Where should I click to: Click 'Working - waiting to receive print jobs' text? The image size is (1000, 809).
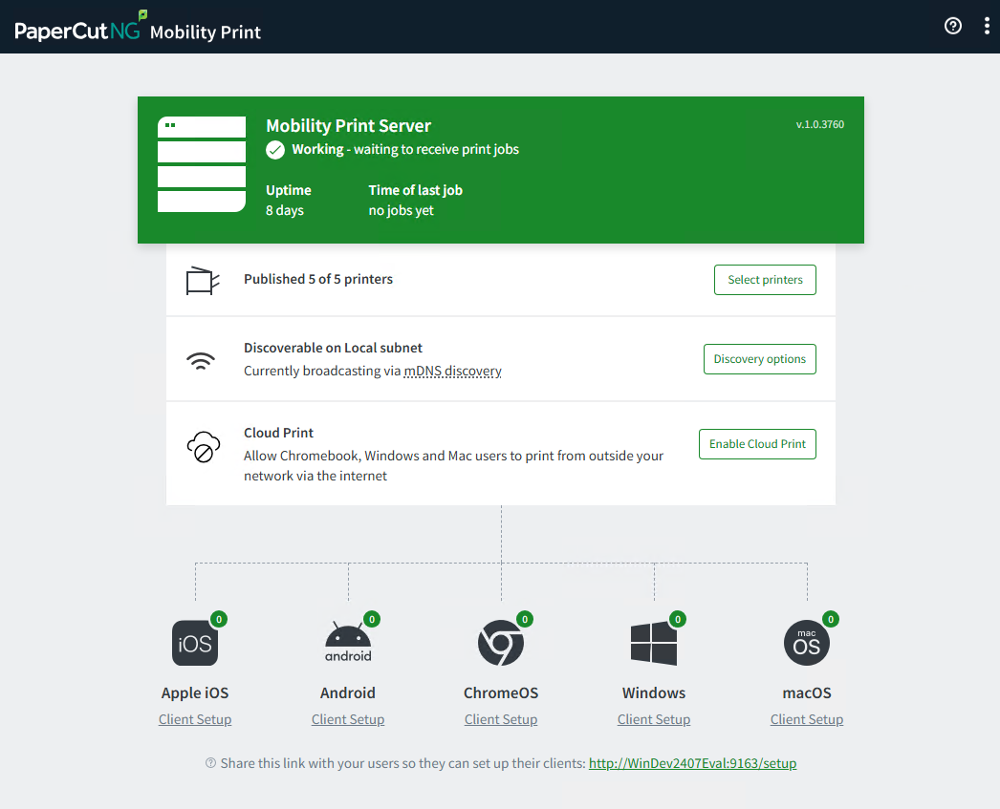pyautogui.click(x=405, y=149)
